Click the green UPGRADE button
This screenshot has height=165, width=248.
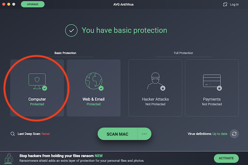pyautogui.click(x=33, y=5)
